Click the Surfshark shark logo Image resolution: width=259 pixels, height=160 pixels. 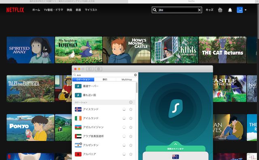(x=175, y=109)
